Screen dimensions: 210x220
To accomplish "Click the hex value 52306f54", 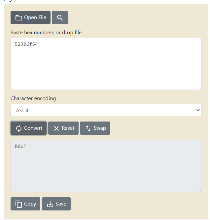I will pos(26,44).
